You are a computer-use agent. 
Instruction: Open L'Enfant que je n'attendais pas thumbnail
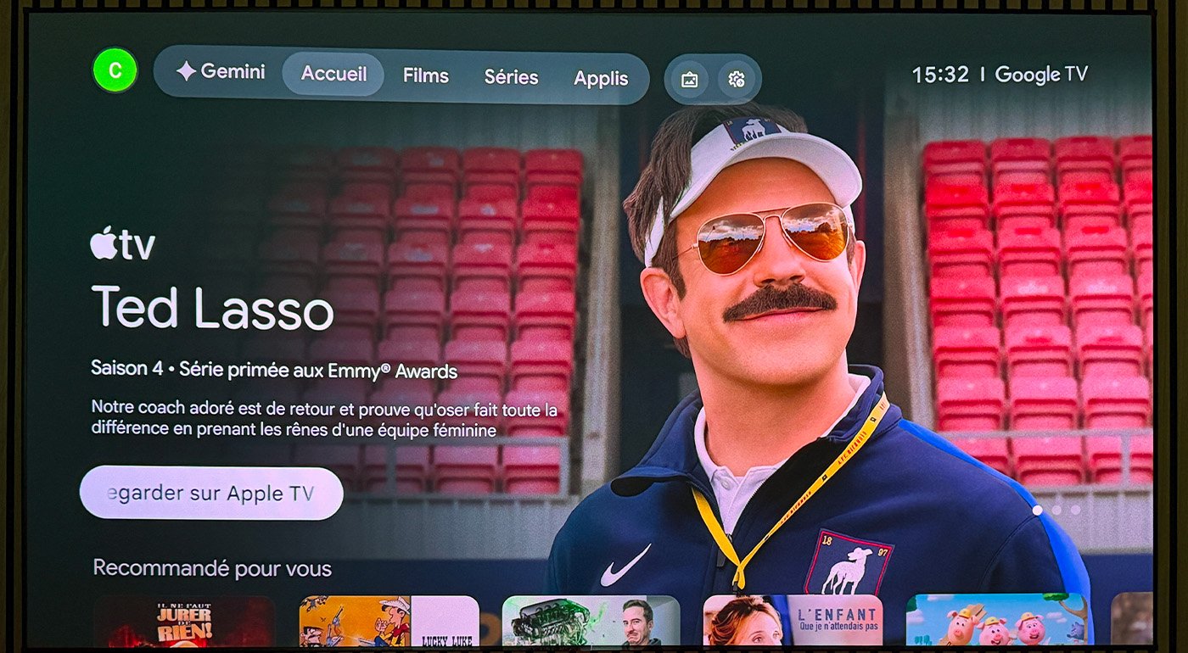click(x=793, y=622)
